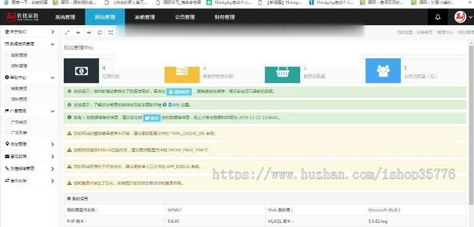Viewport: 474px width, 227px height.
Task: Go back with the left arrow icon
Action: coord(78,33)
